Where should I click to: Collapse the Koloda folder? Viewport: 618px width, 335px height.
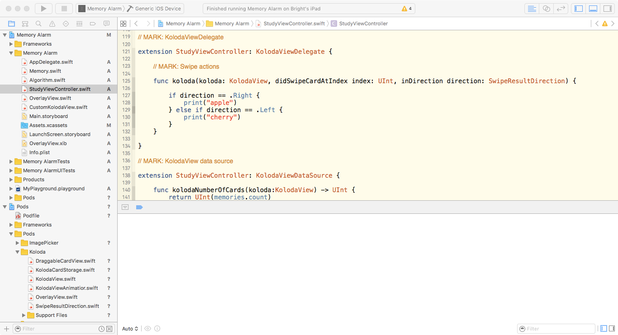18,252
